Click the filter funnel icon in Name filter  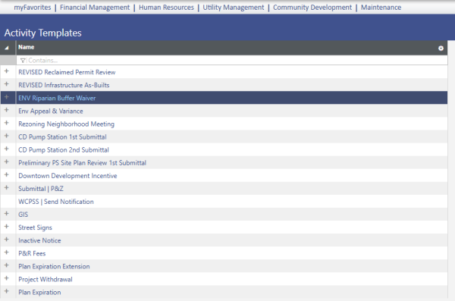pyautogui.click(x=23, y=61)
